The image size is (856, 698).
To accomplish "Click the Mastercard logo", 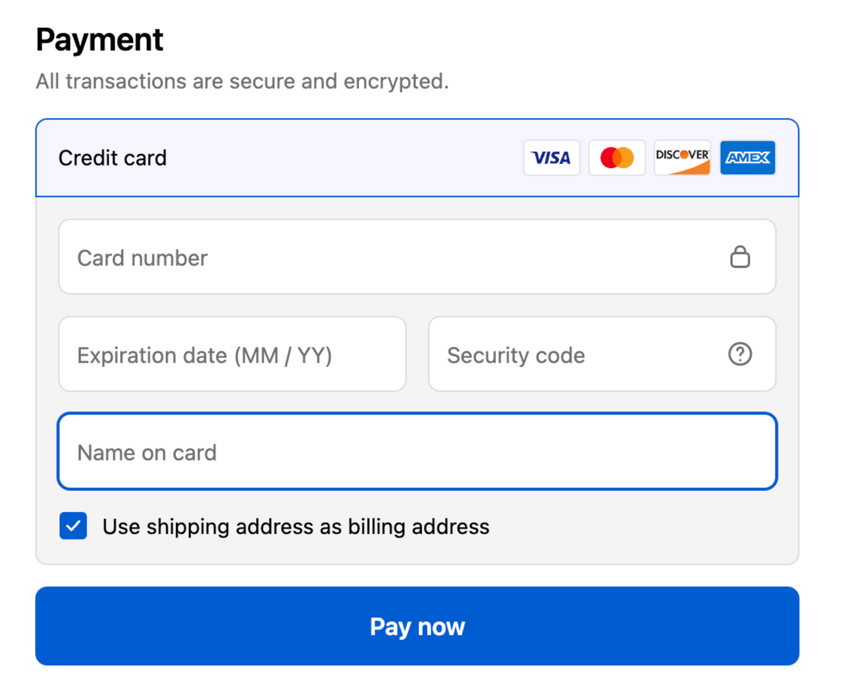I will click(617, 158).
